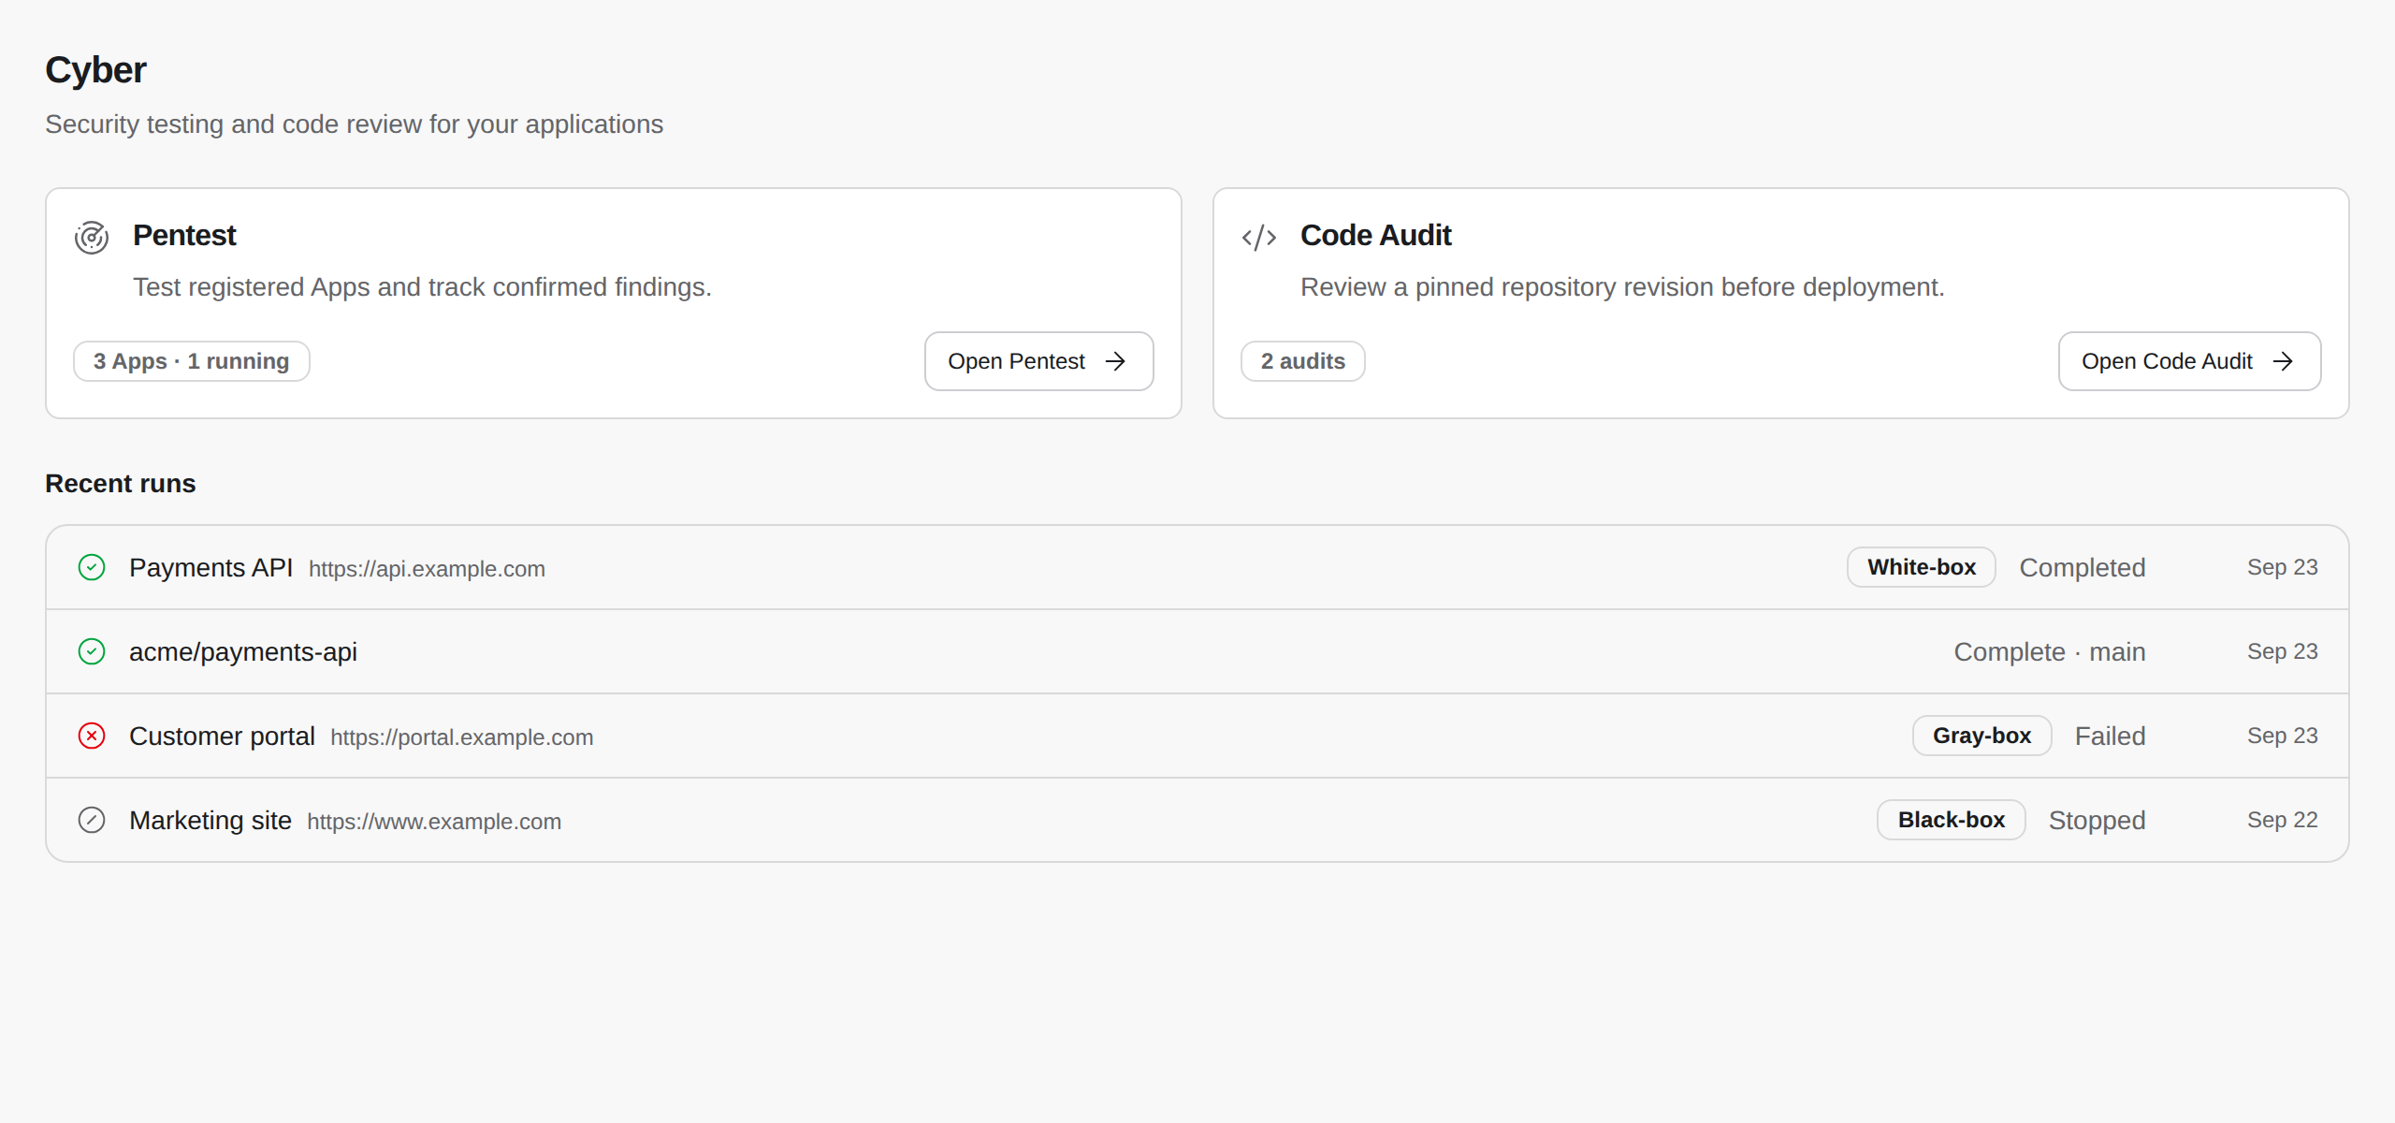The width and height of the screenshot is (2395, 1123).
Task: Click the https://portal.example.com URL
Action: (x=461, y=737)
